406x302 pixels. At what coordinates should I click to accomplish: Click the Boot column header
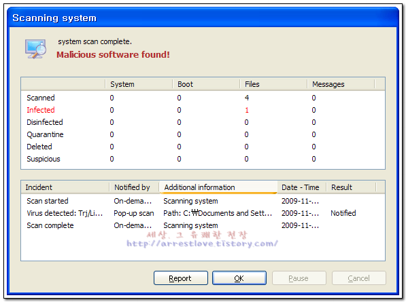[206, 84]
